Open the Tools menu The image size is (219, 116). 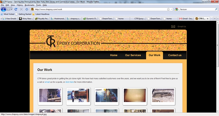click(x=39, y=5)
